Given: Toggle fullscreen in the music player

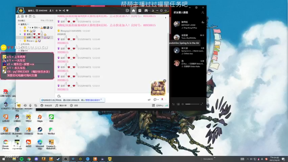Looking at the screenshot, I should 202,104.
